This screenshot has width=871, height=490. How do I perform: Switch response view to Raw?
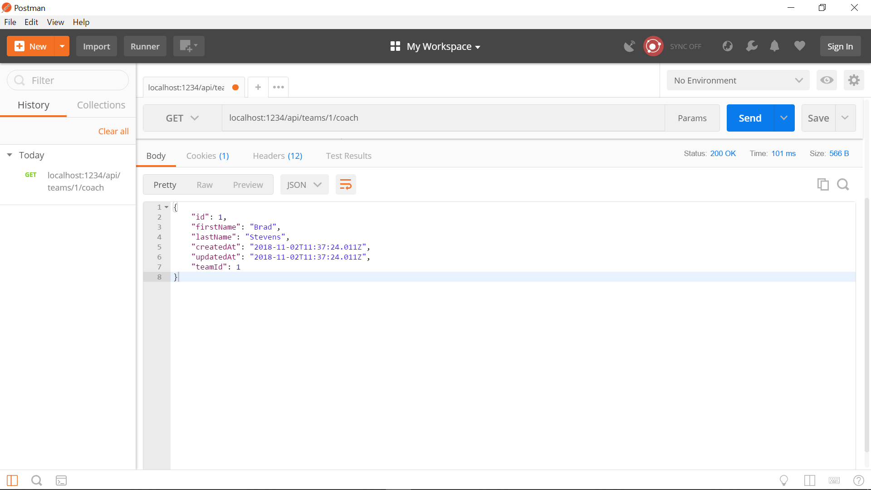point(205,185)
